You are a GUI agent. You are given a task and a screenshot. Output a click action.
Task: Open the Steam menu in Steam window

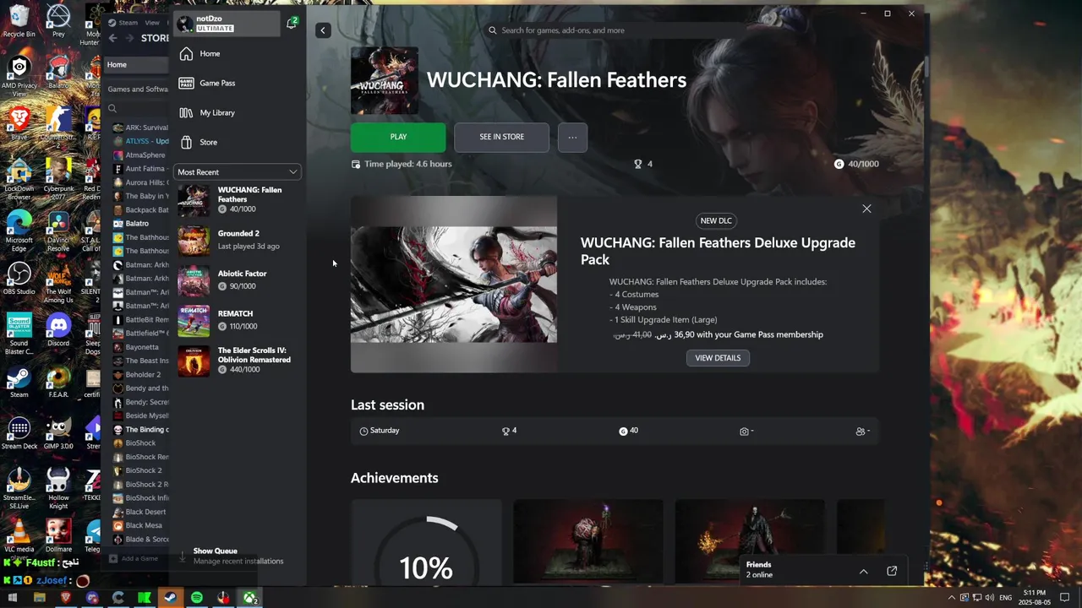coord(128,23)
